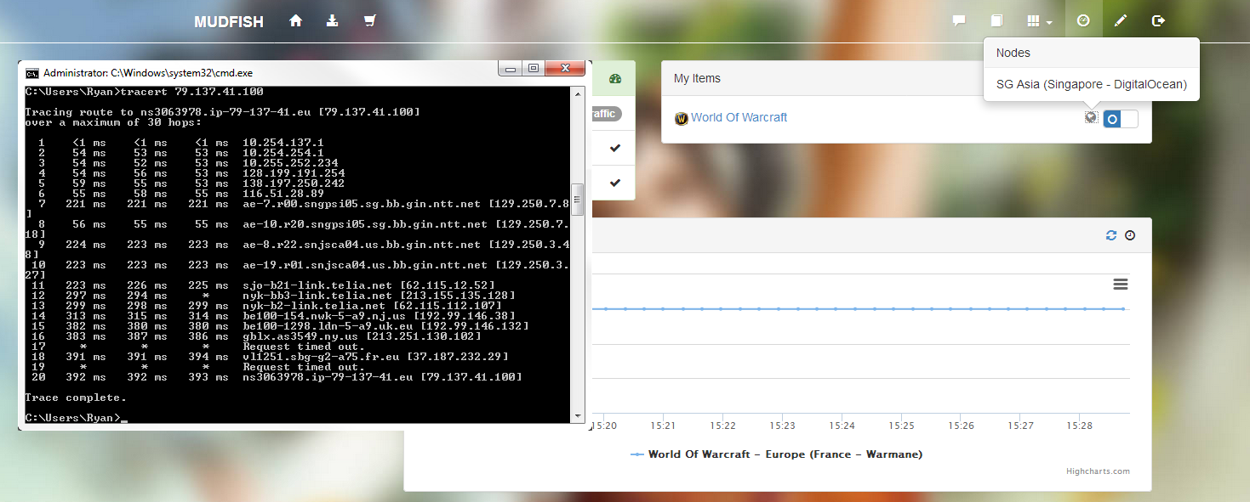Toggle World Of Warcraft series in chart legend
Screen dimensions: 1250x502
tap(776, 454)
